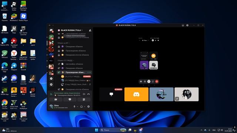237x133 pixels.
Task: Disconnect from voice channel with hang-up icon
Action: pyautogui.click(x=89, y=94)
